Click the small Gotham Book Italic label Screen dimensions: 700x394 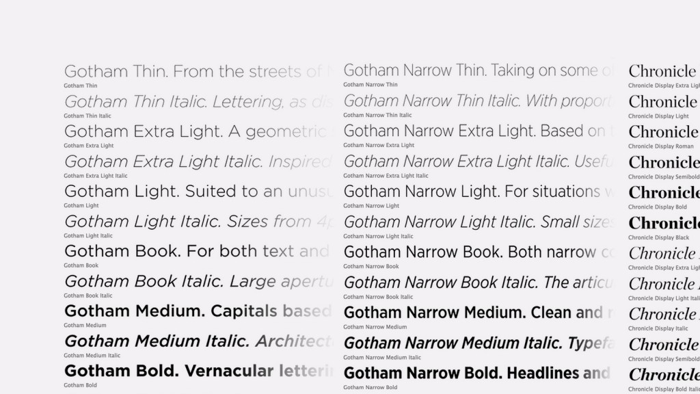click(88, 295)
